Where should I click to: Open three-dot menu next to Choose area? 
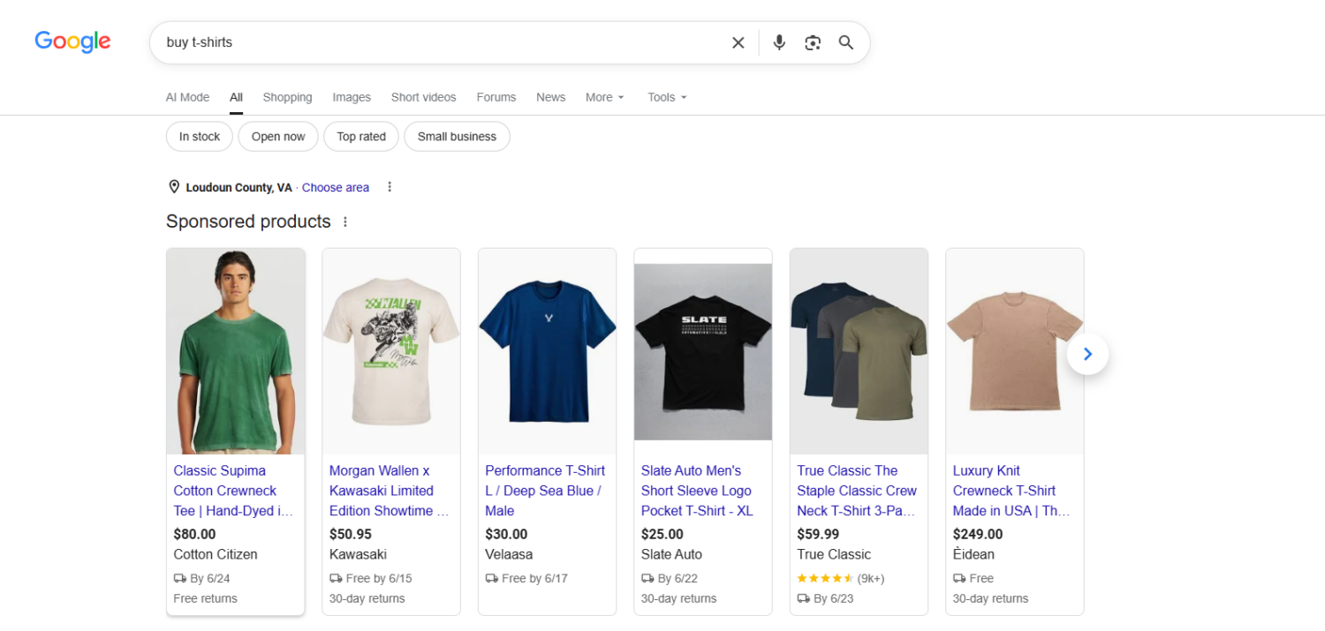click(390, 187)
